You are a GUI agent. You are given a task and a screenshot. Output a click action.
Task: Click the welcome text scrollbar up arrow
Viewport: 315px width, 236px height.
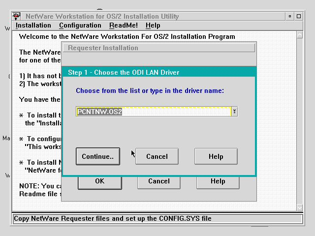coord(300,35)
